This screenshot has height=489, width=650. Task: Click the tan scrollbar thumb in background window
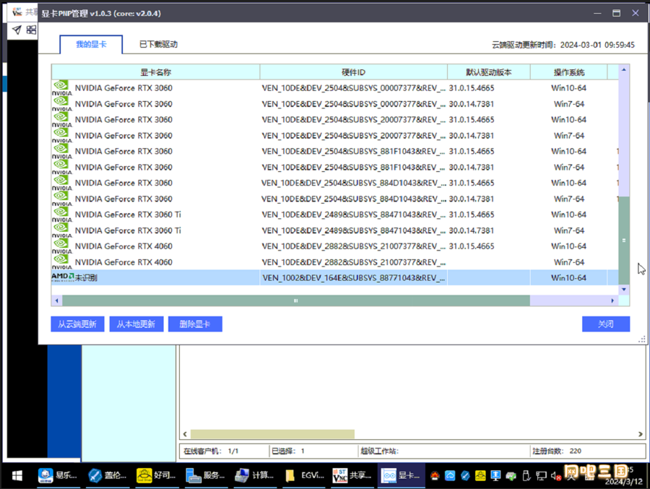(x=272, y=434)
